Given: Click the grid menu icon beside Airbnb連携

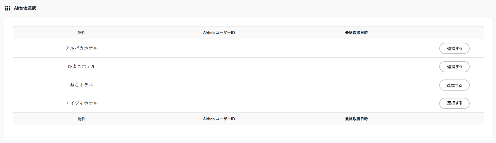Looking at the screenshot, I should (x=8, y=8).
